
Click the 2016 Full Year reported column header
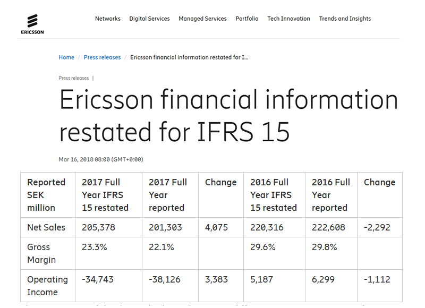point(330,195)
